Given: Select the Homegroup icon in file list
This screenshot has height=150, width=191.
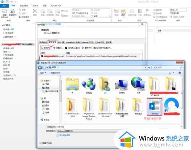Looking at the screenshot, I should (x=89, y=85).
